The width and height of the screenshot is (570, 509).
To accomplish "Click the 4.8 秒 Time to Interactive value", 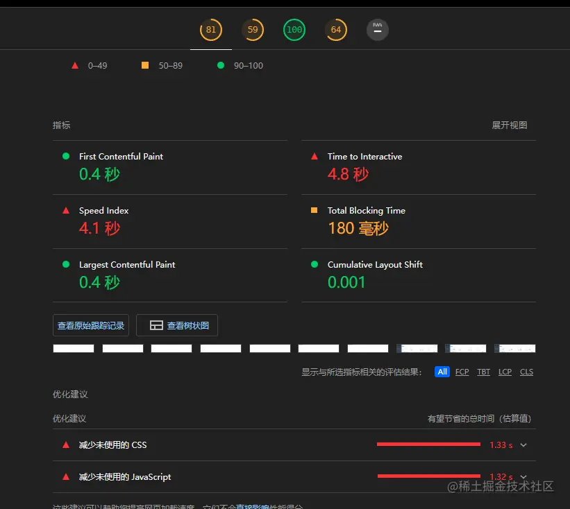I will pos(348,174).
